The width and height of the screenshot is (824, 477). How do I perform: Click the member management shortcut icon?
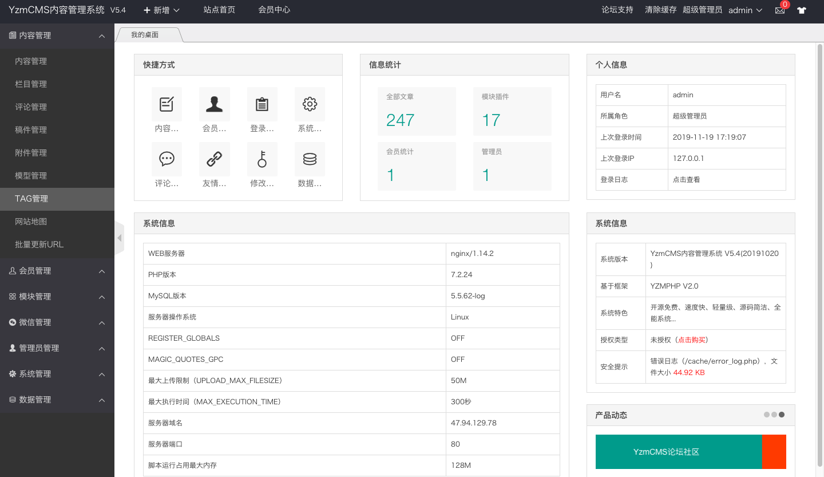(x=214, y=104)
